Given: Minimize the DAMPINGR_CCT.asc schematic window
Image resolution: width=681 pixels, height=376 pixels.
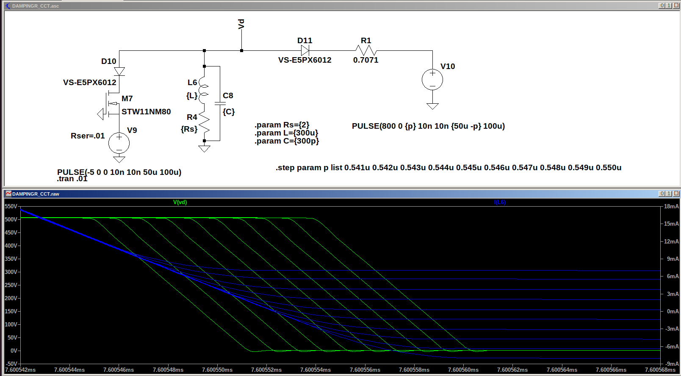Looking at the screenshot, I should [x=662, y=6].
